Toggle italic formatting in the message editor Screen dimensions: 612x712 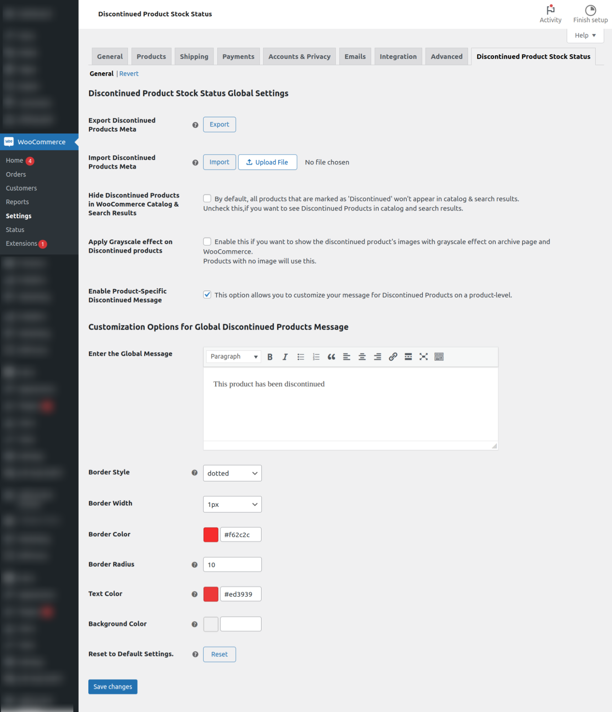pyautogui.click(x=285, y=357)
